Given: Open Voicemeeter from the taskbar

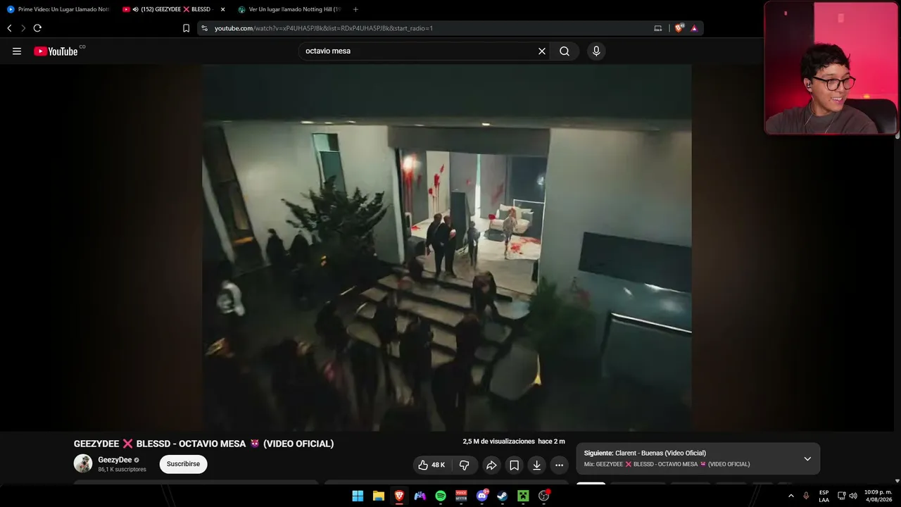Looking at the screenshot, I should [x=461, y=496].
